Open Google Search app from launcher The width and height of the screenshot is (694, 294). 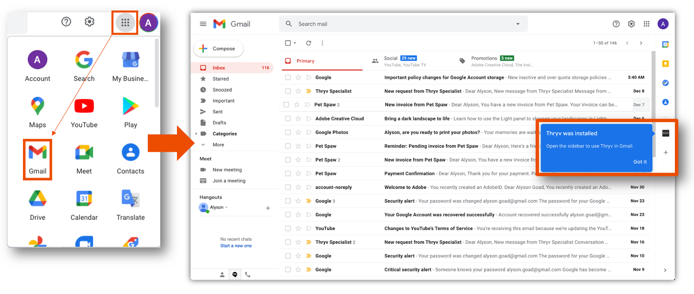click(84, 66)
